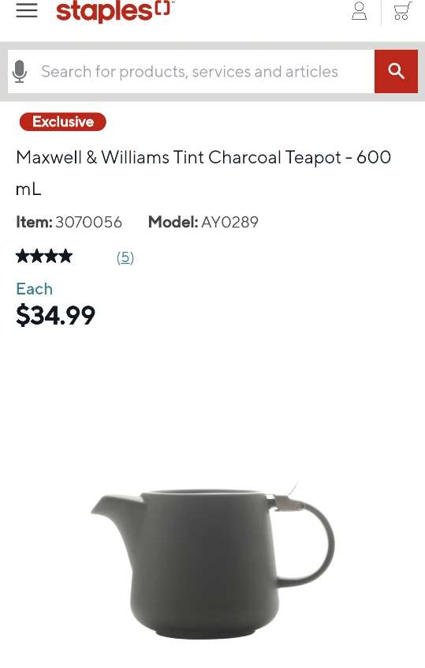Open the shopping cart icon
Image resolution: width=425 pixels, height=668 pixels.
pyautogui.click(x=402, y=11)
